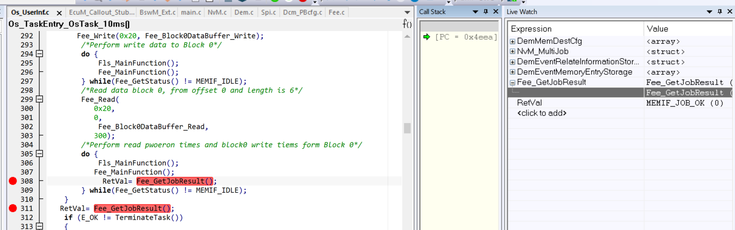Switch to the main.c tab
The image size is (735, 230).
191,13
